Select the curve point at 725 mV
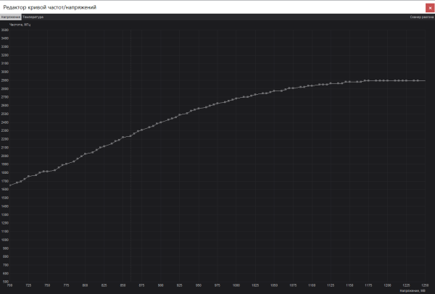Viewport: 435px width, 294px height. tap(28, 176)
